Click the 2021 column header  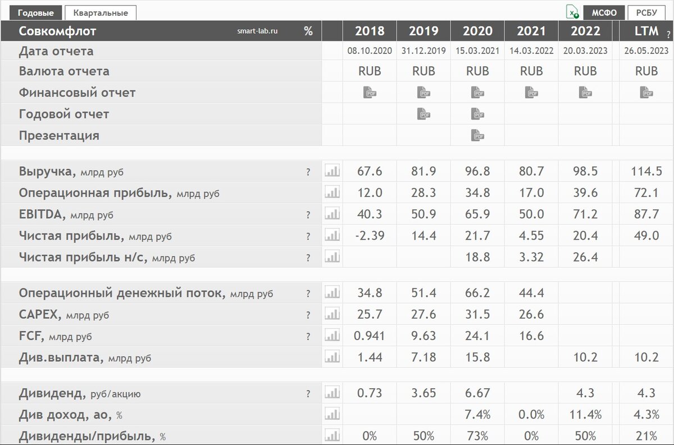pyautogui.click(x=531, y=31)
